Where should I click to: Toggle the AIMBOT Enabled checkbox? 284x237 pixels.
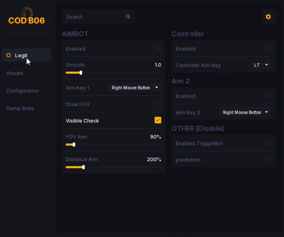point(158,48)
